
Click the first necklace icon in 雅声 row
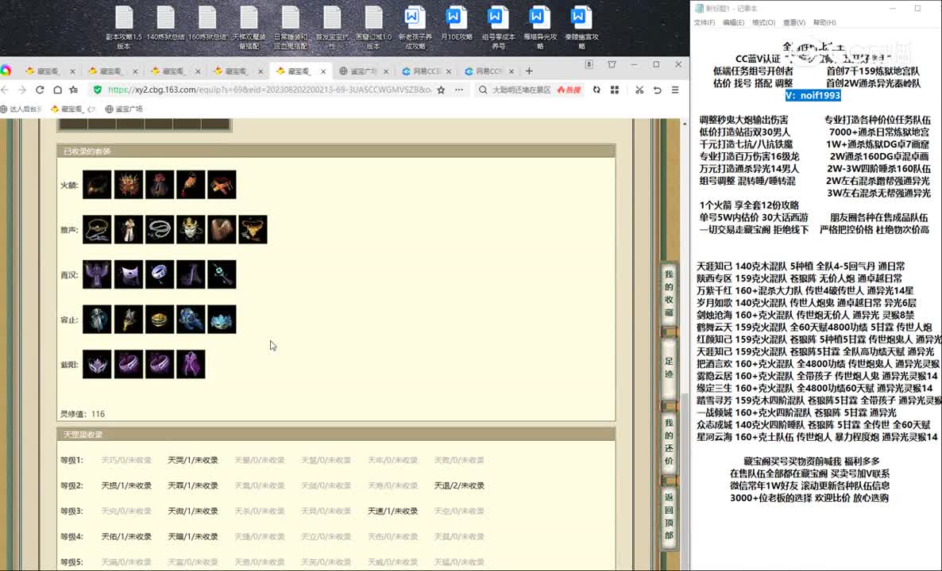(97, 230)
